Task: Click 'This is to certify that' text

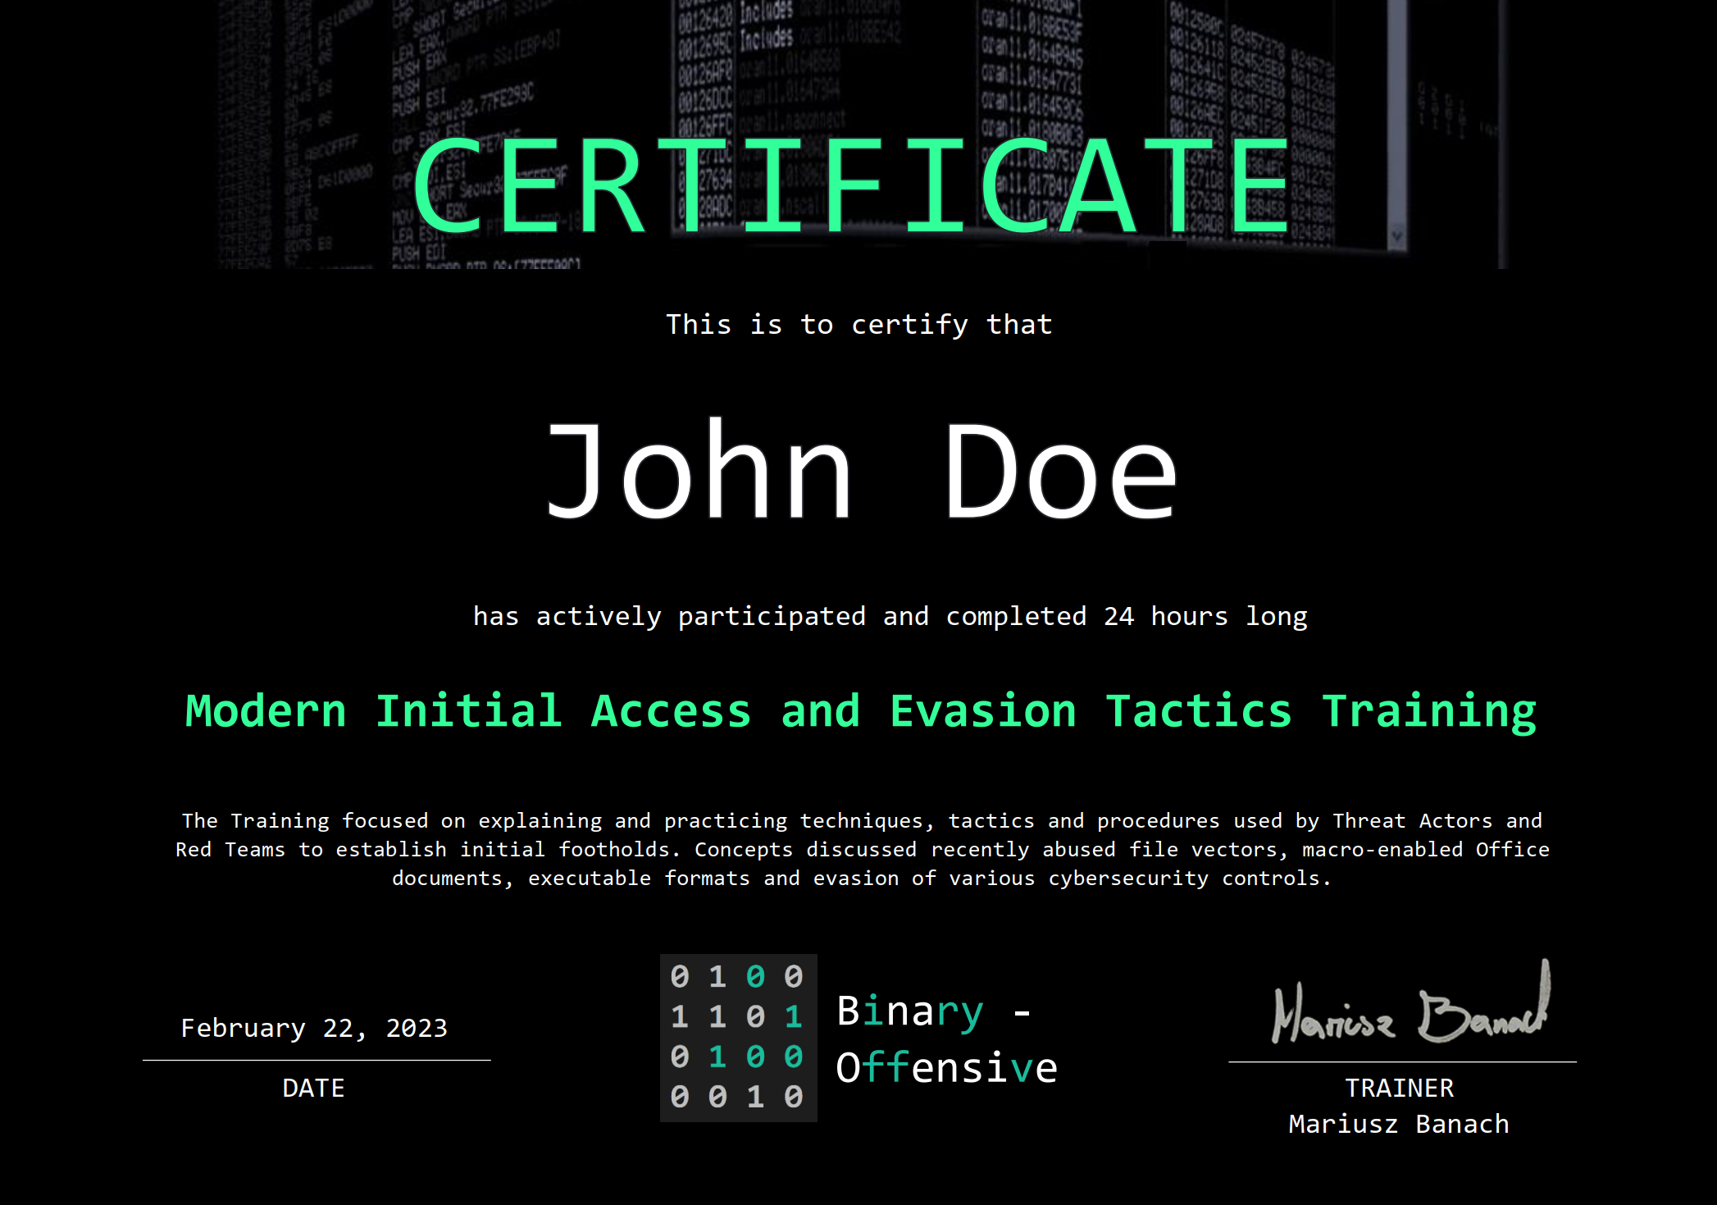Action: click(858, 325)
